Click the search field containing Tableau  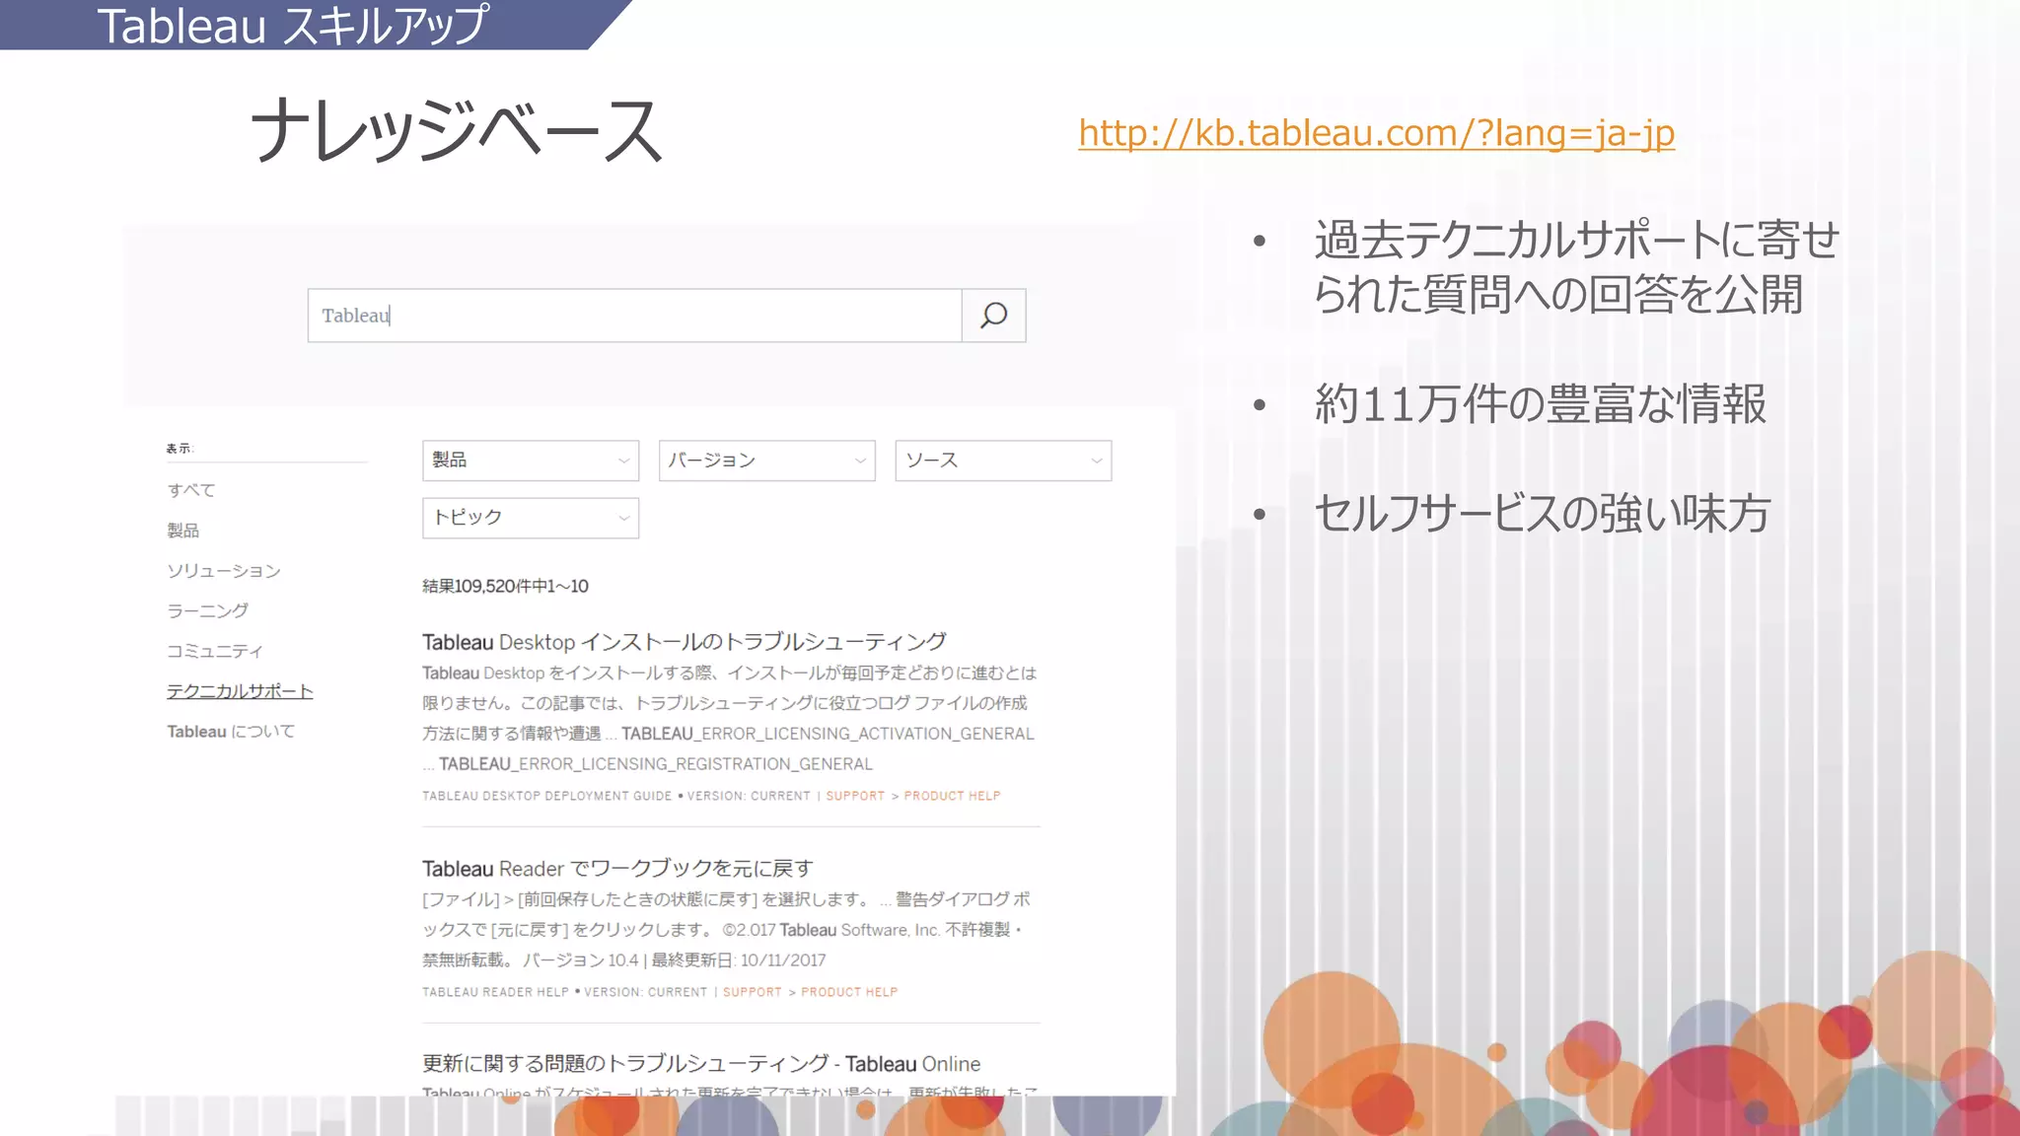point(634,316)
